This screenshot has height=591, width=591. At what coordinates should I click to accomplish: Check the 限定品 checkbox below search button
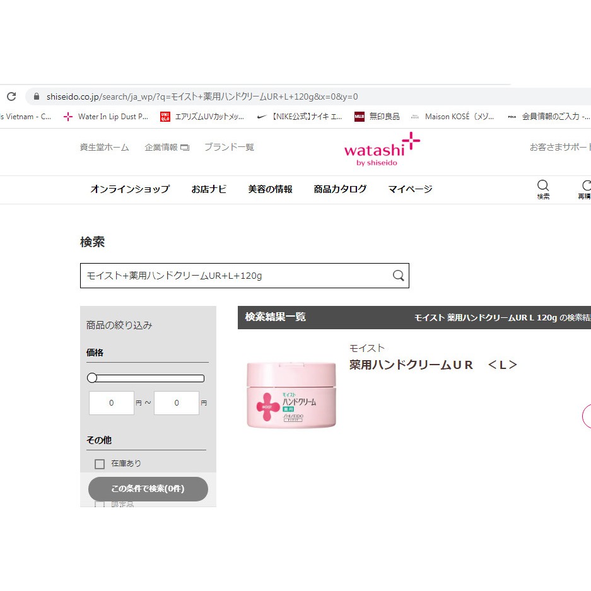(x=99, y=504)
